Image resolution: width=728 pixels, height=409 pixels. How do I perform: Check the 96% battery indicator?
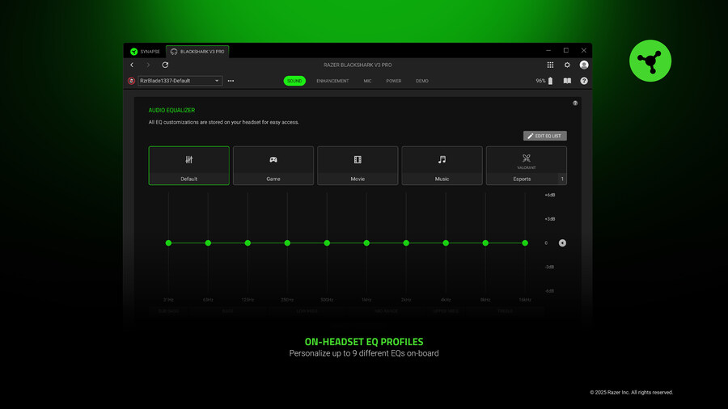click(544, 81)
